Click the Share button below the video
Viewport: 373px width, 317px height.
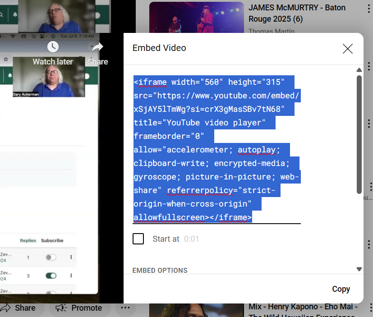click(18, 308)
